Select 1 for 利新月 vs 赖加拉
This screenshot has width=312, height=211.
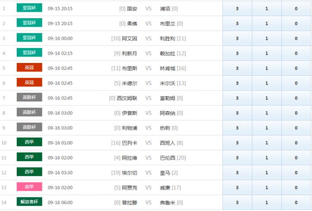point(267,53)
